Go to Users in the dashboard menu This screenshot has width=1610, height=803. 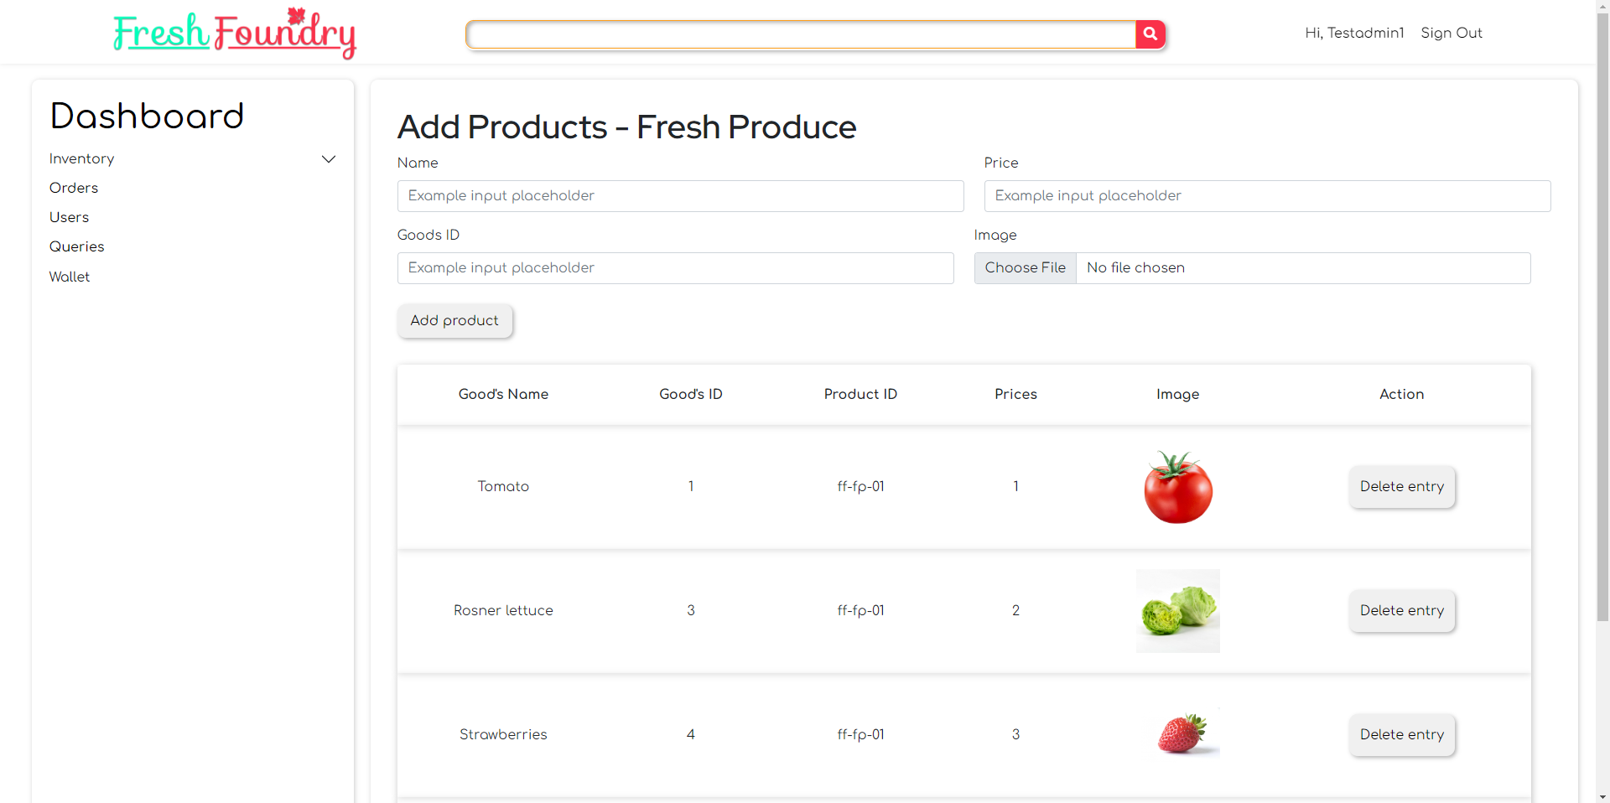tap(69, 217)
